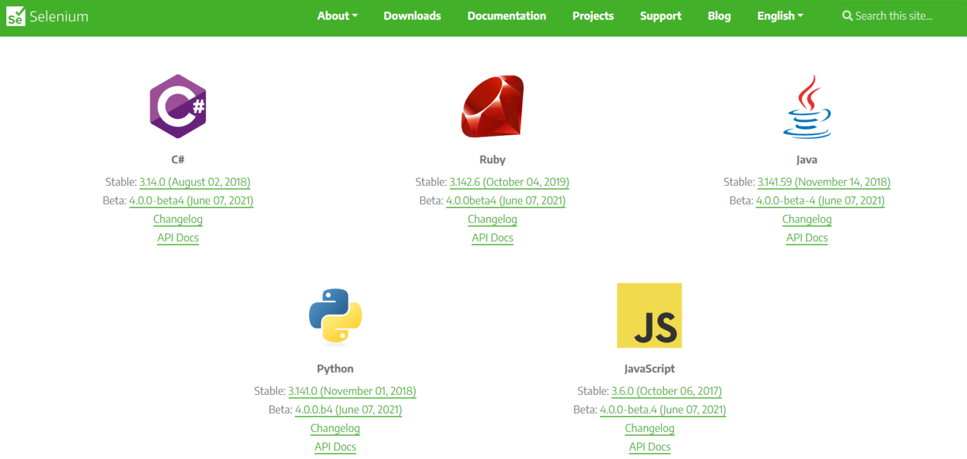Click the search magnifier icon
Viewport: 967px width, 459px height.
coord(847,16)
